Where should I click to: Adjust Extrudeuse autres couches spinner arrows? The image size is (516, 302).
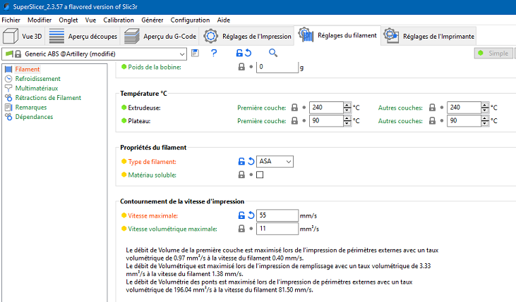coord(485,107)
